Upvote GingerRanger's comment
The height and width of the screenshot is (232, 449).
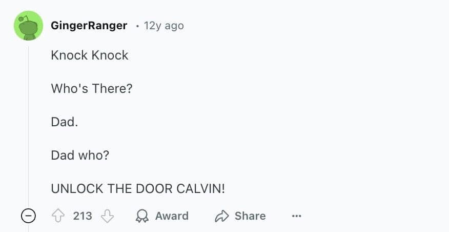pyautogui.click(x=58, y=216)
